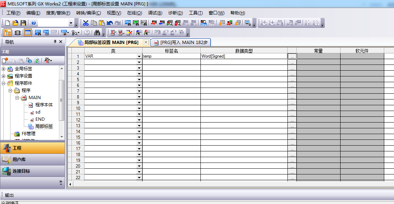Save the project with the floppy icon

(23, 23)
